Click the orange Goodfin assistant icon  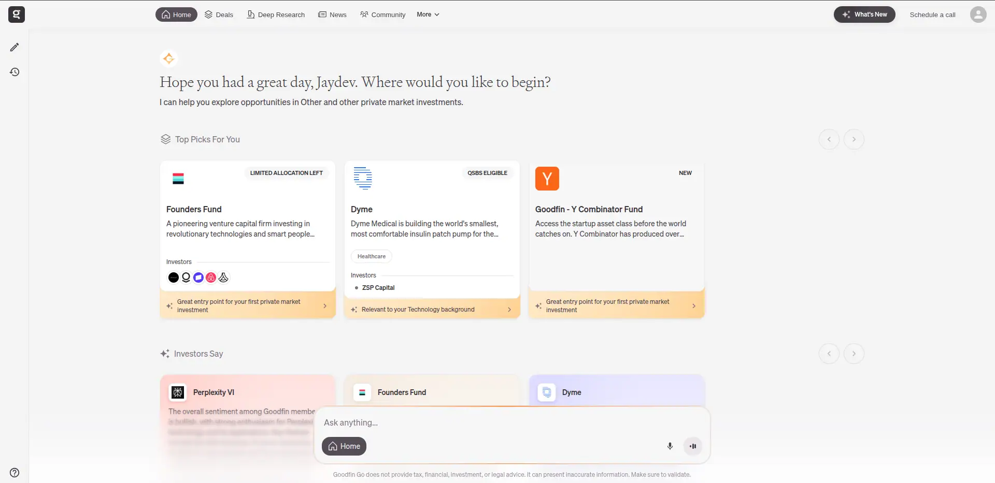pos(168,58)
